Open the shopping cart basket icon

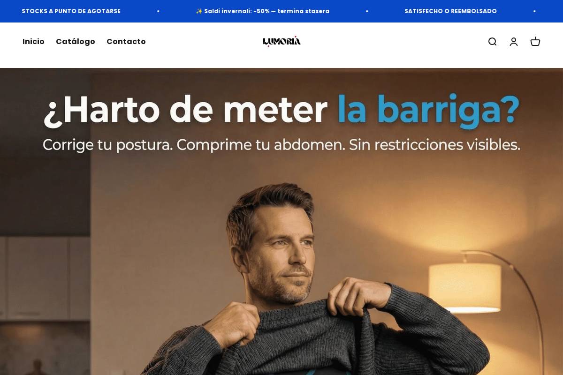pos(535,42)
